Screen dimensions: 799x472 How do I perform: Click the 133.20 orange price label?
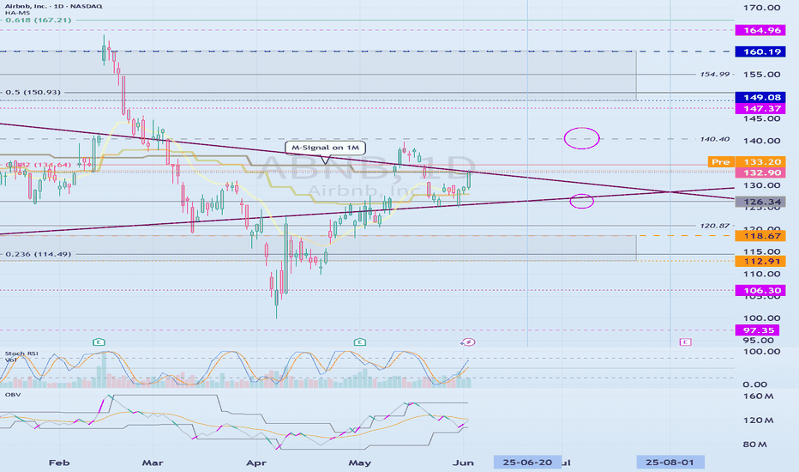coord(760,161)
